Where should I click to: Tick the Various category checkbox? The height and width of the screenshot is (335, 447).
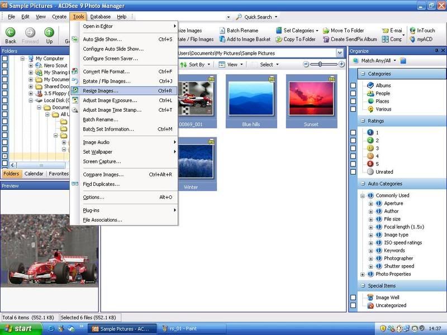click(353, 109)
